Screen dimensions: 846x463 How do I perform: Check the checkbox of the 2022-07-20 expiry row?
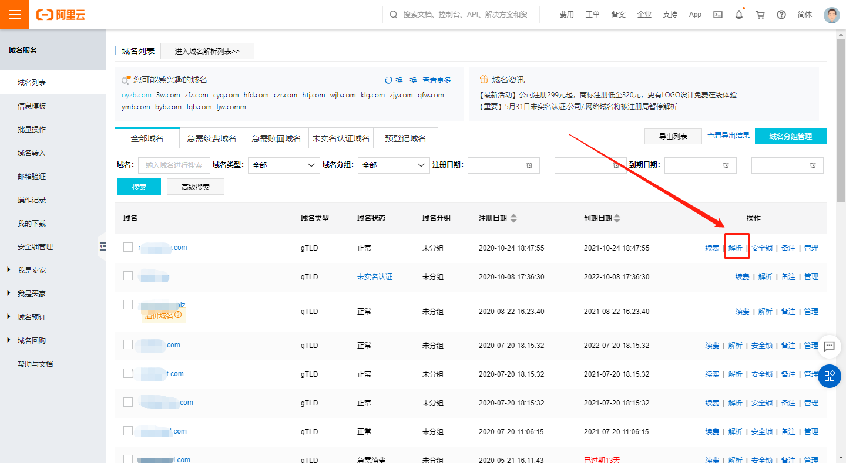(x=128, y=344)
